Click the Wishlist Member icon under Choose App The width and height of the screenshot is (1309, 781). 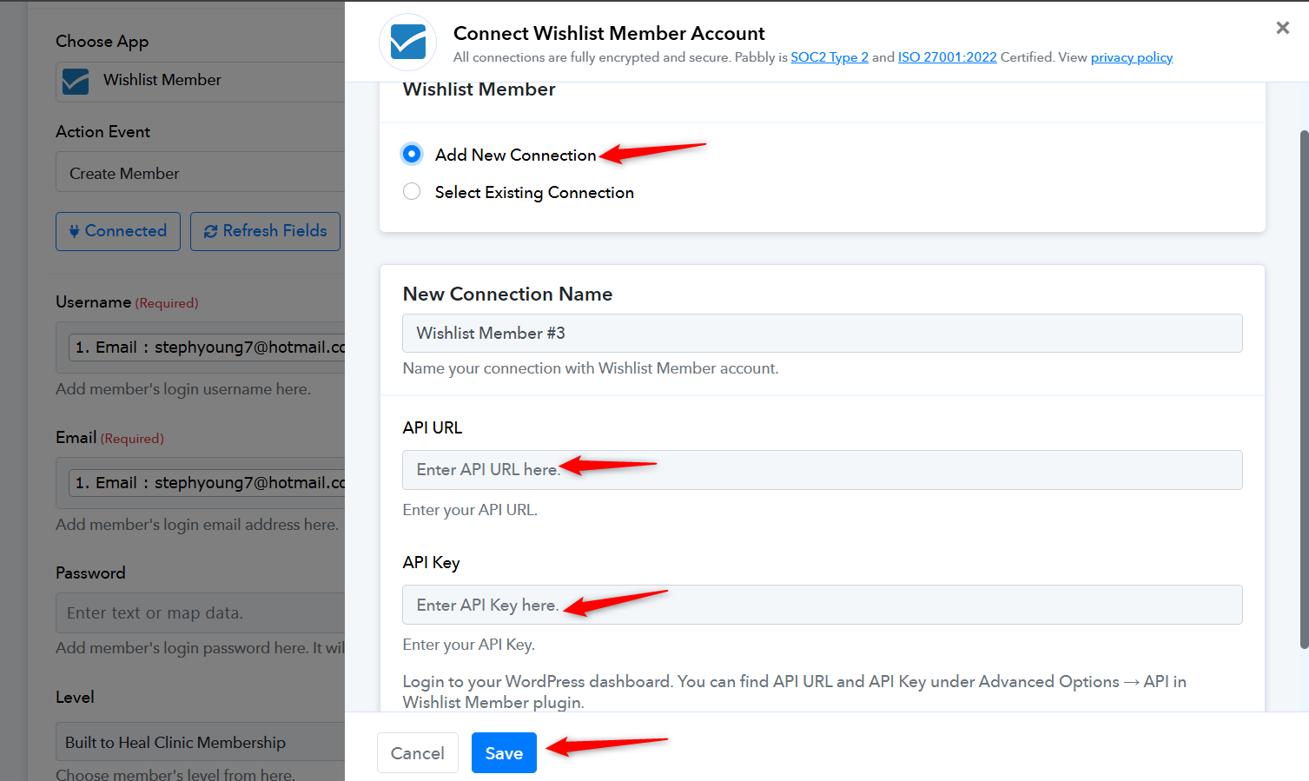pos(76,81)
